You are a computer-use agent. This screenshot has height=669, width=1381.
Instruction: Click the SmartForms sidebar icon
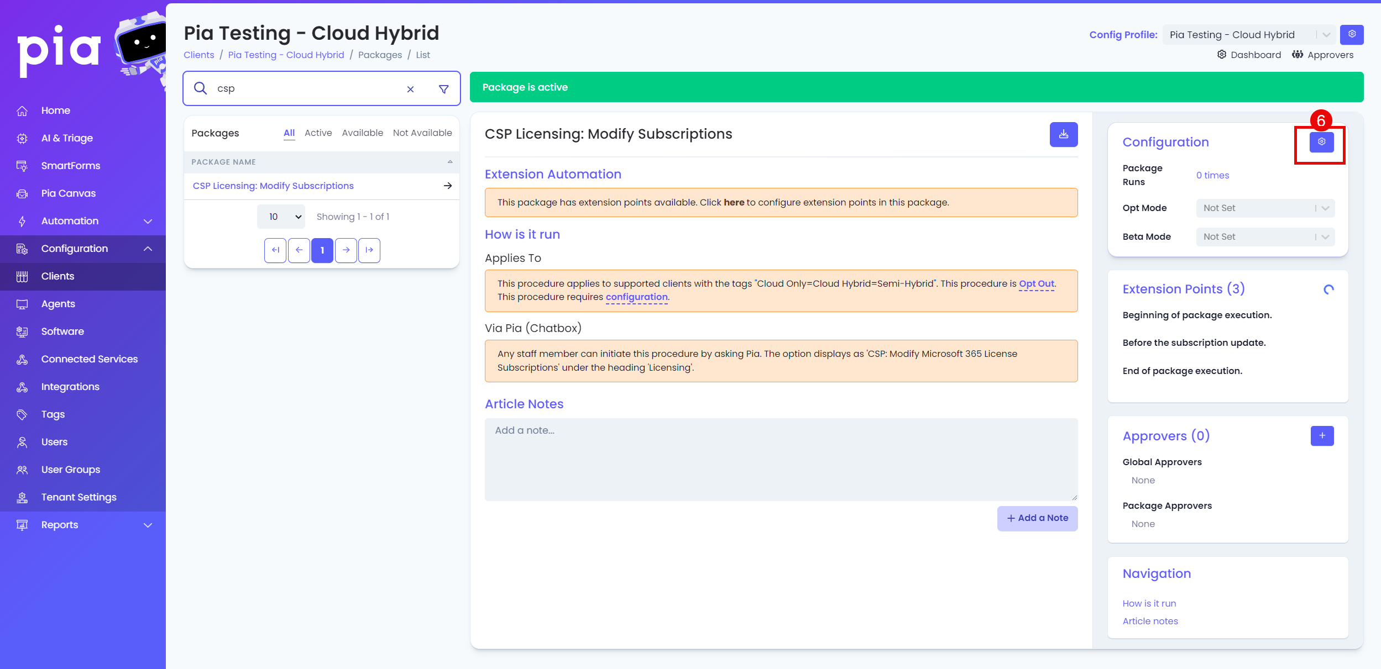click(22, 166)
